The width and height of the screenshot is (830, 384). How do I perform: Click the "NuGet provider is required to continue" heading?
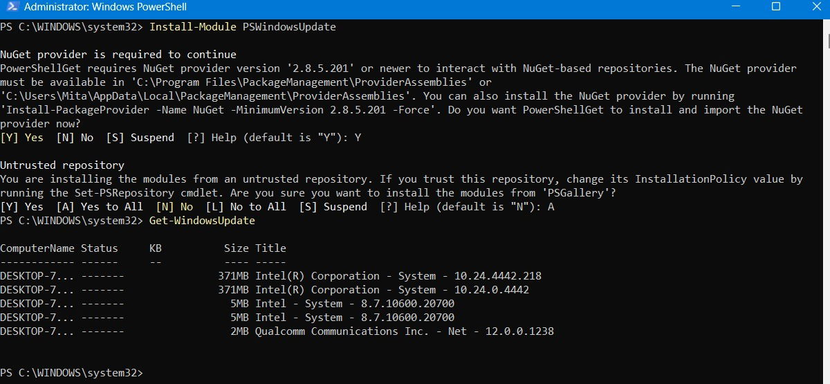(x=118, y=55)
